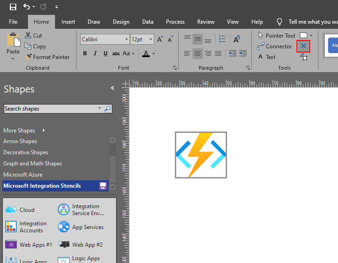Save Microsoft Integration Stencils with purple disk icon
Screen dimensions: 338x263
coord(103,186)
